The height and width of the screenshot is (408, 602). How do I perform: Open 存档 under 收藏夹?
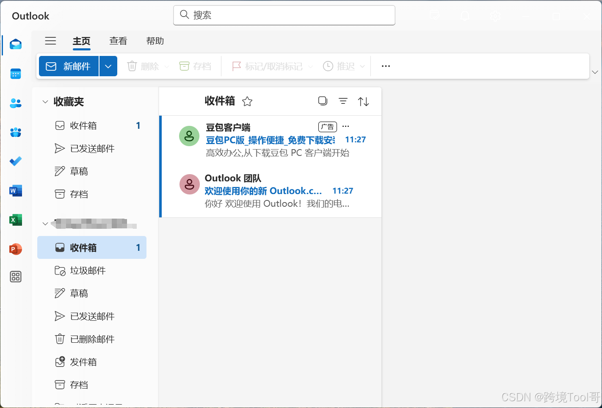pyautogui.click(x=92, y=194)
